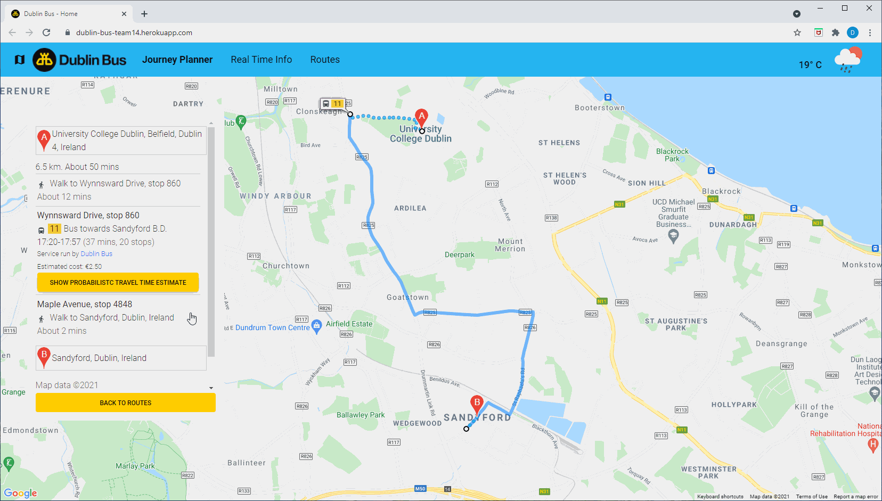Click the Maple Avenue, stop 4848 heading
The height and width of the screenshot is (501, 882).
coord(85,304)
